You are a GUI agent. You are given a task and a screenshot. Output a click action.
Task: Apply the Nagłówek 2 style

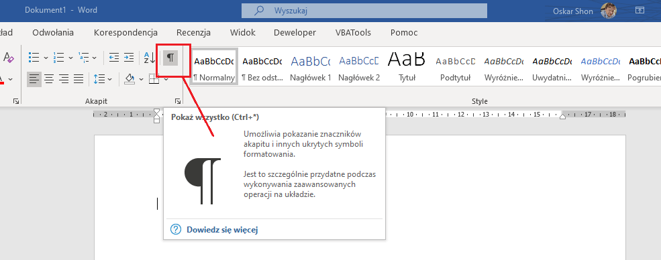(359, 67)
